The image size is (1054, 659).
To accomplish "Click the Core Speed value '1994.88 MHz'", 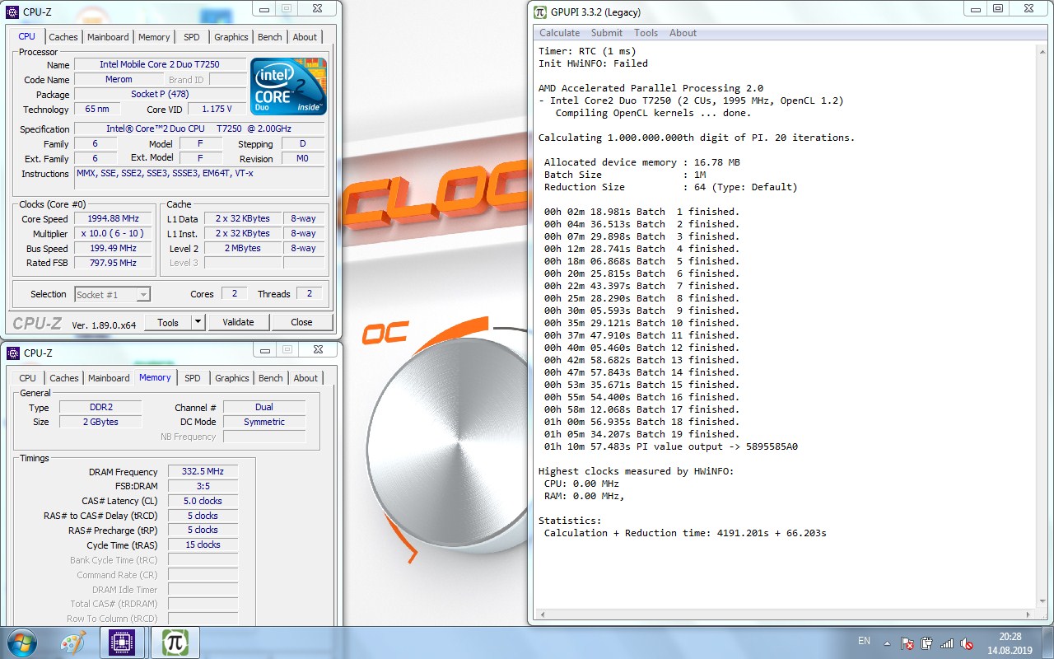I will click(x=114, y=219).
